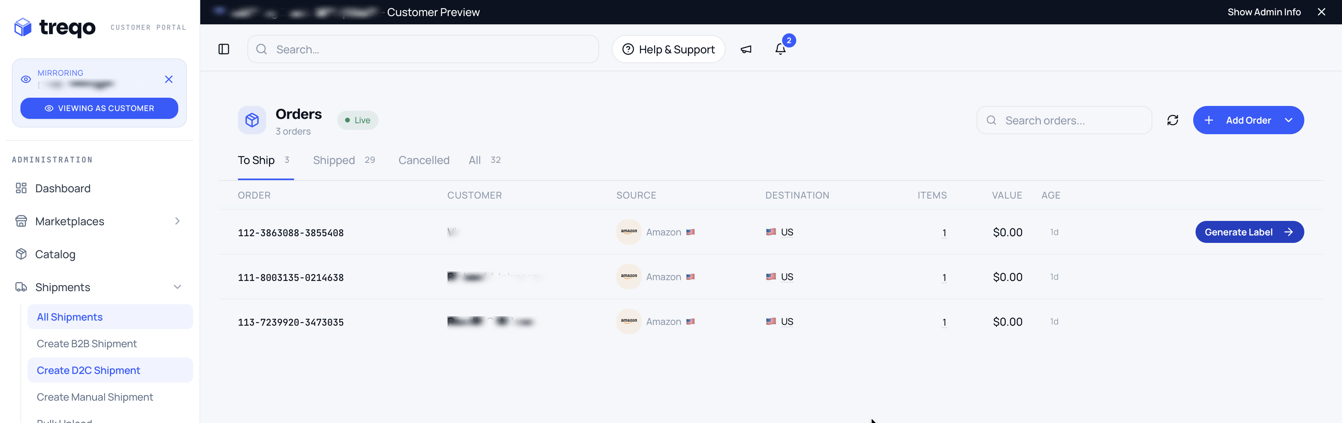
Task: Open the notifications bell
Action: click(x=780, y=49)
